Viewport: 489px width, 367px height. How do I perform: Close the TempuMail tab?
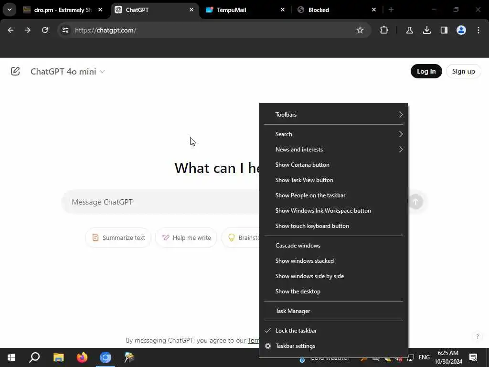283,10
